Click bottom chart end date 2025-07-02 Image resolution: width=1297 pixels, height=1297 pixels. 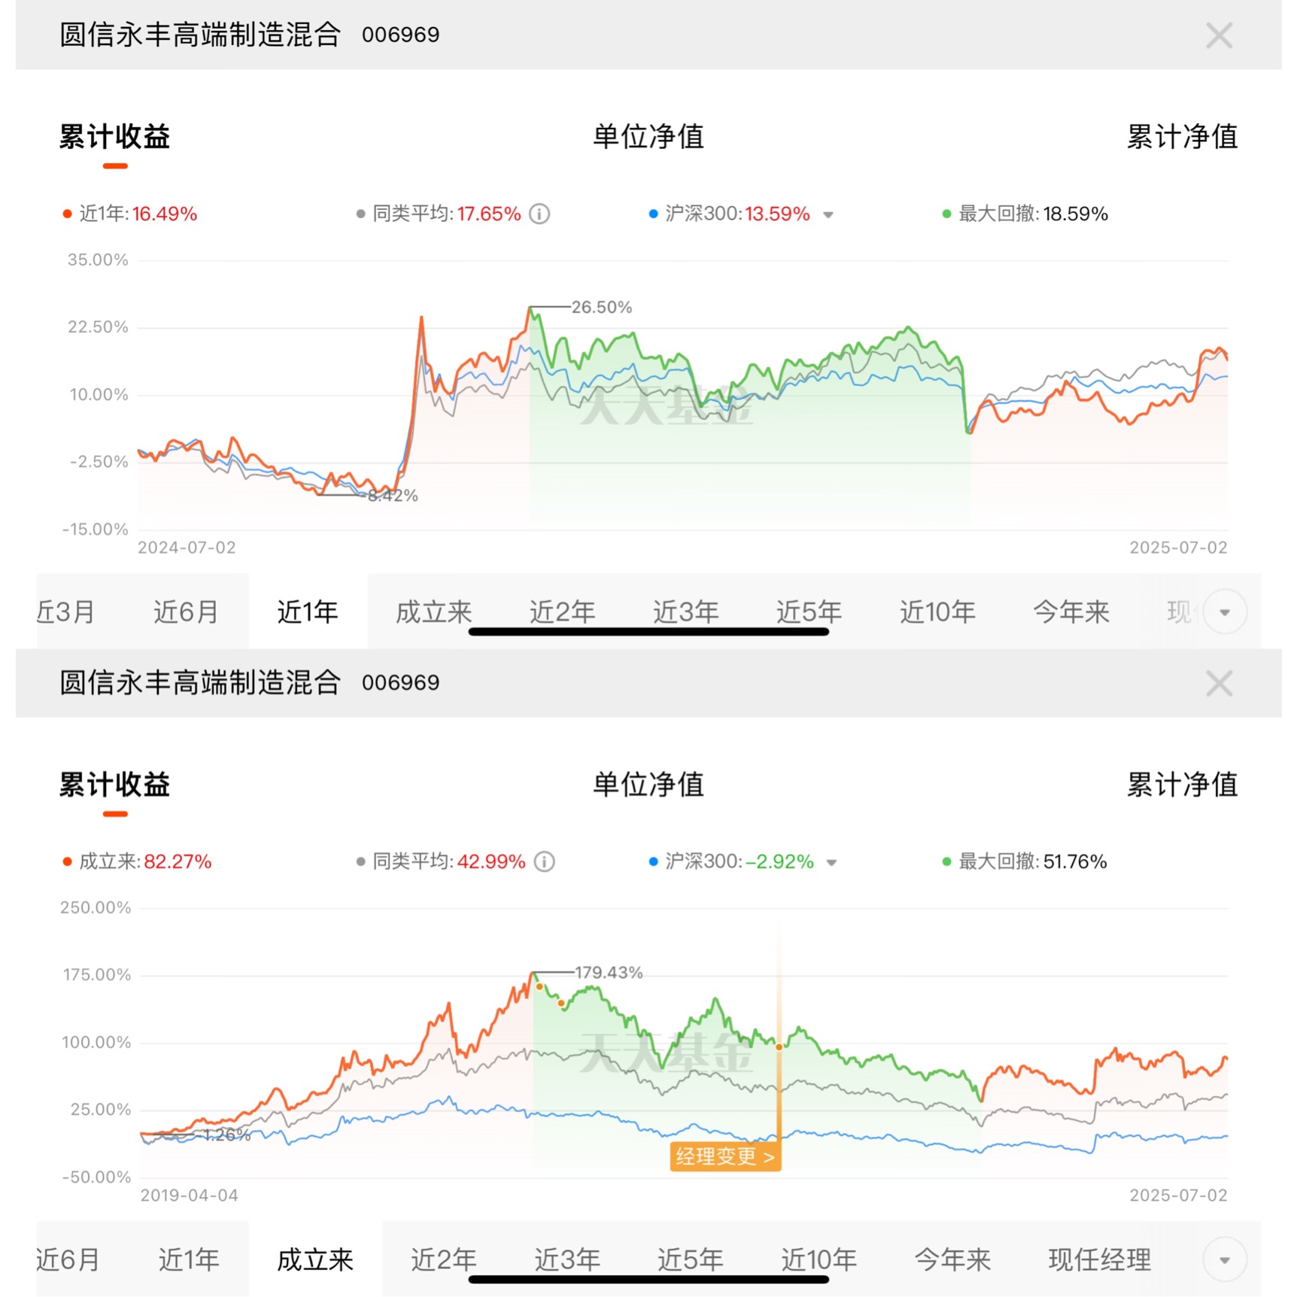(x=1178, y=1195)
